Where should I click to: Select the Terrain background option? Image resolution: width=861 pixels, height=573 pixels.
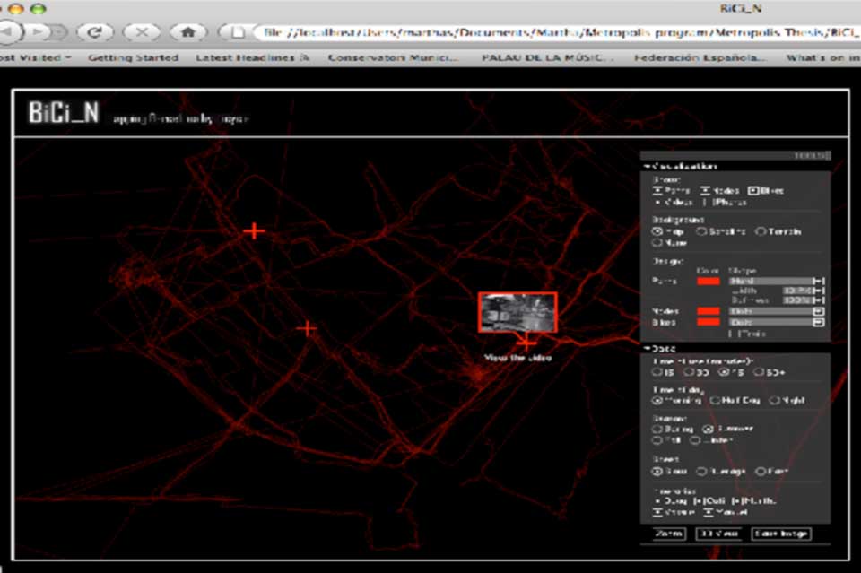point(761,231)
